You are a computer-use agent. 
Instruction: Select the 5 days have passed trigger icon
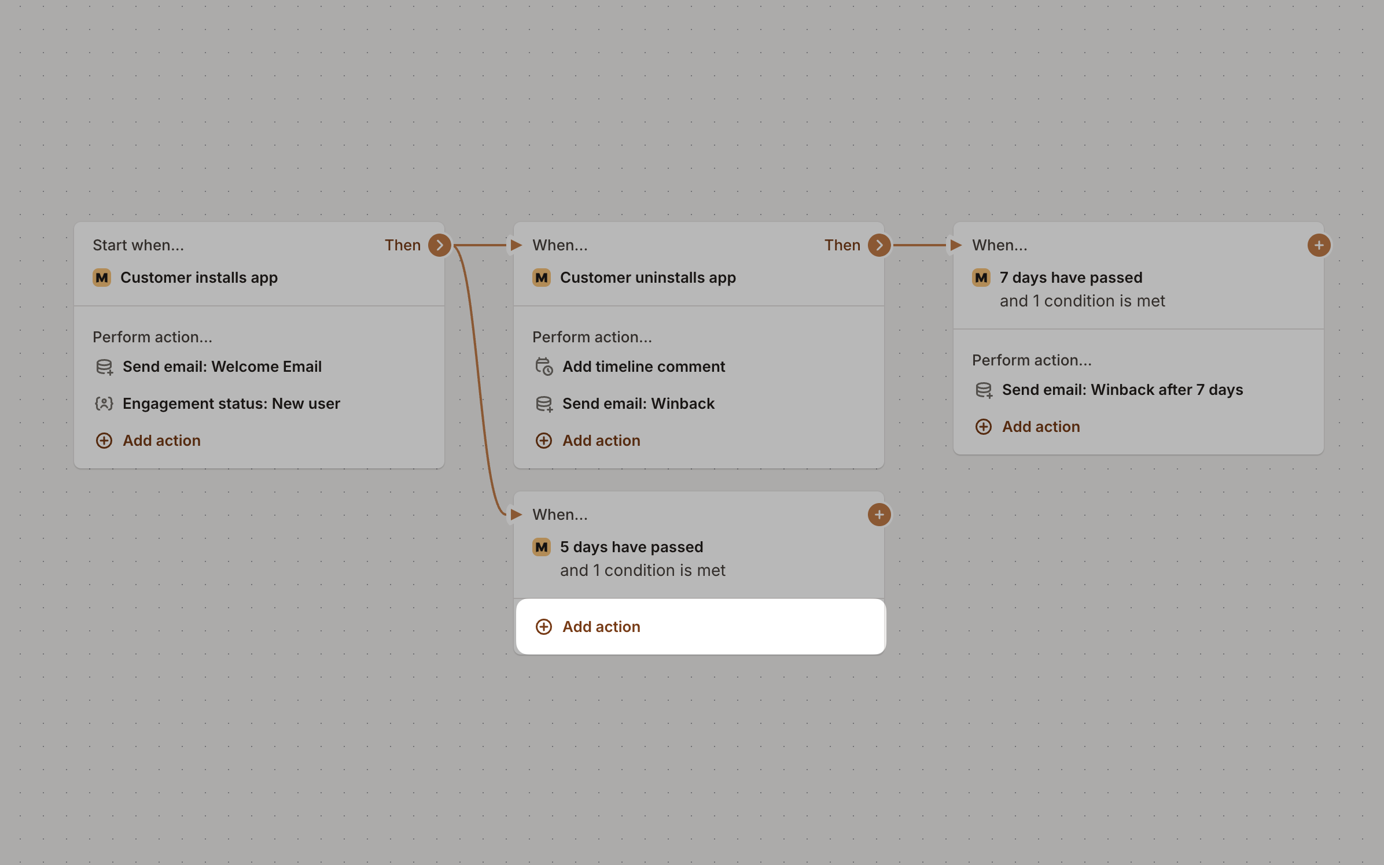[x=542, y=547]
